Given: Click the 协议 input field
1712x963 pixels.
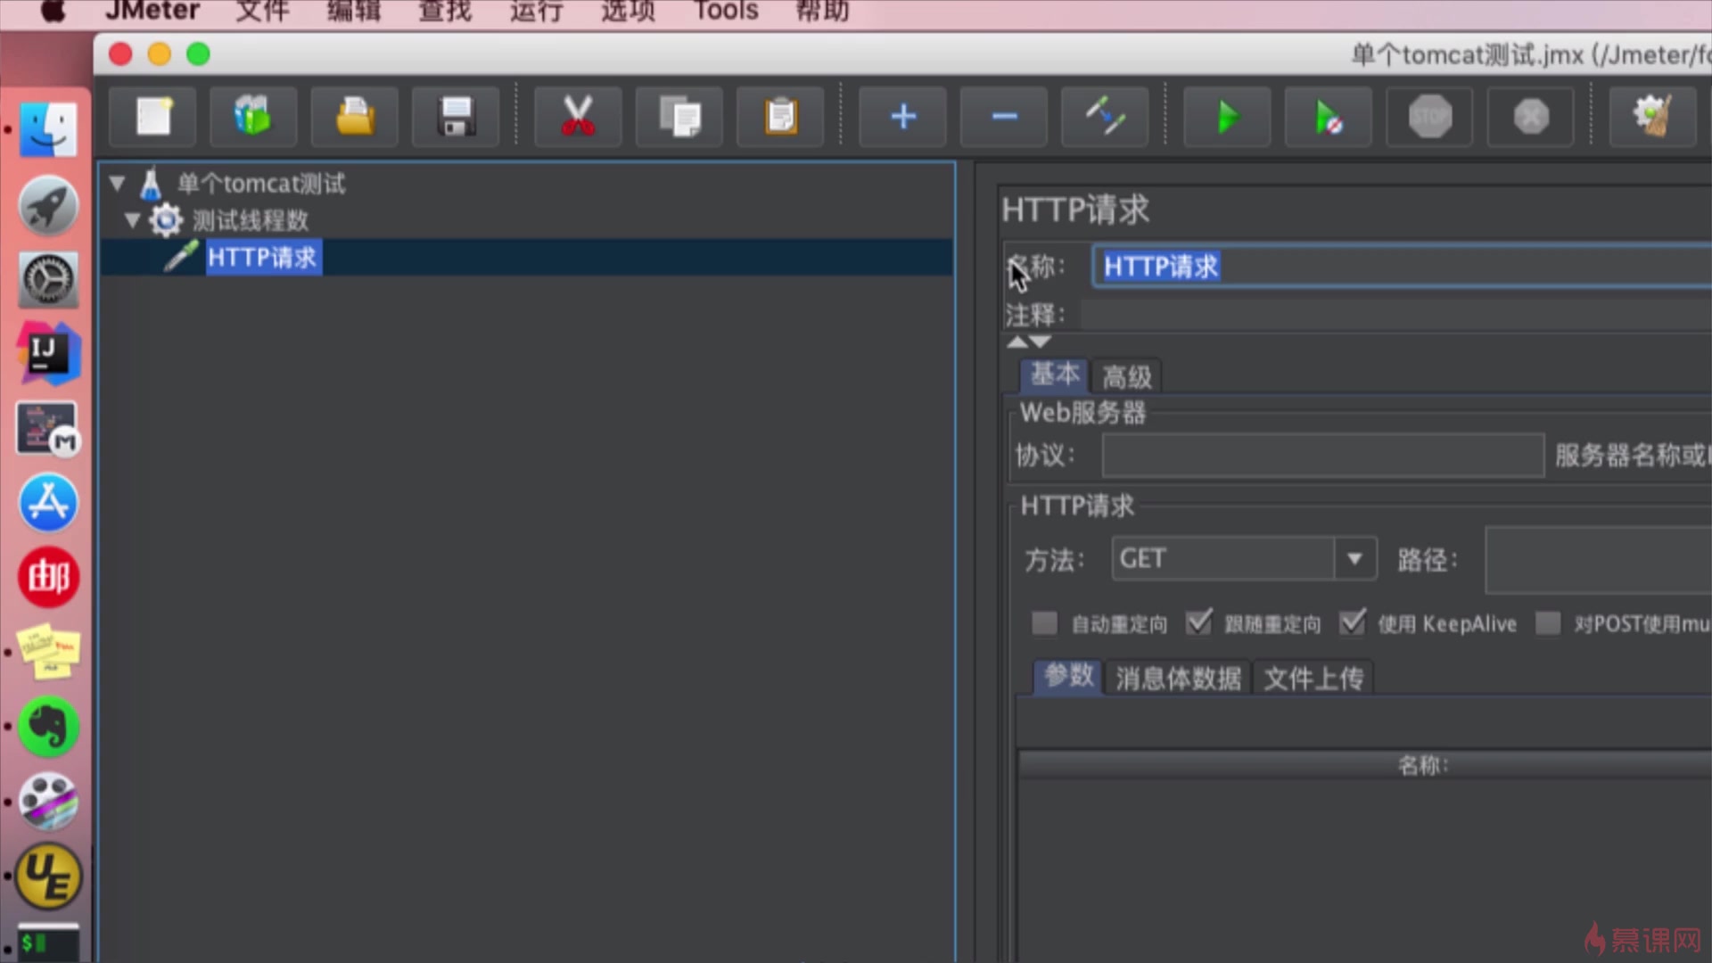Looking at the screenshot, I should point(1322,456).
